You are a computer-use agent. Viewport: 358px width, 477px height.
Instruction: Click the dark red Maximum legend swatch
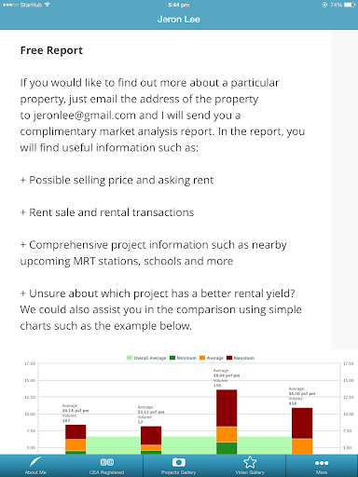tap(229, 358)
